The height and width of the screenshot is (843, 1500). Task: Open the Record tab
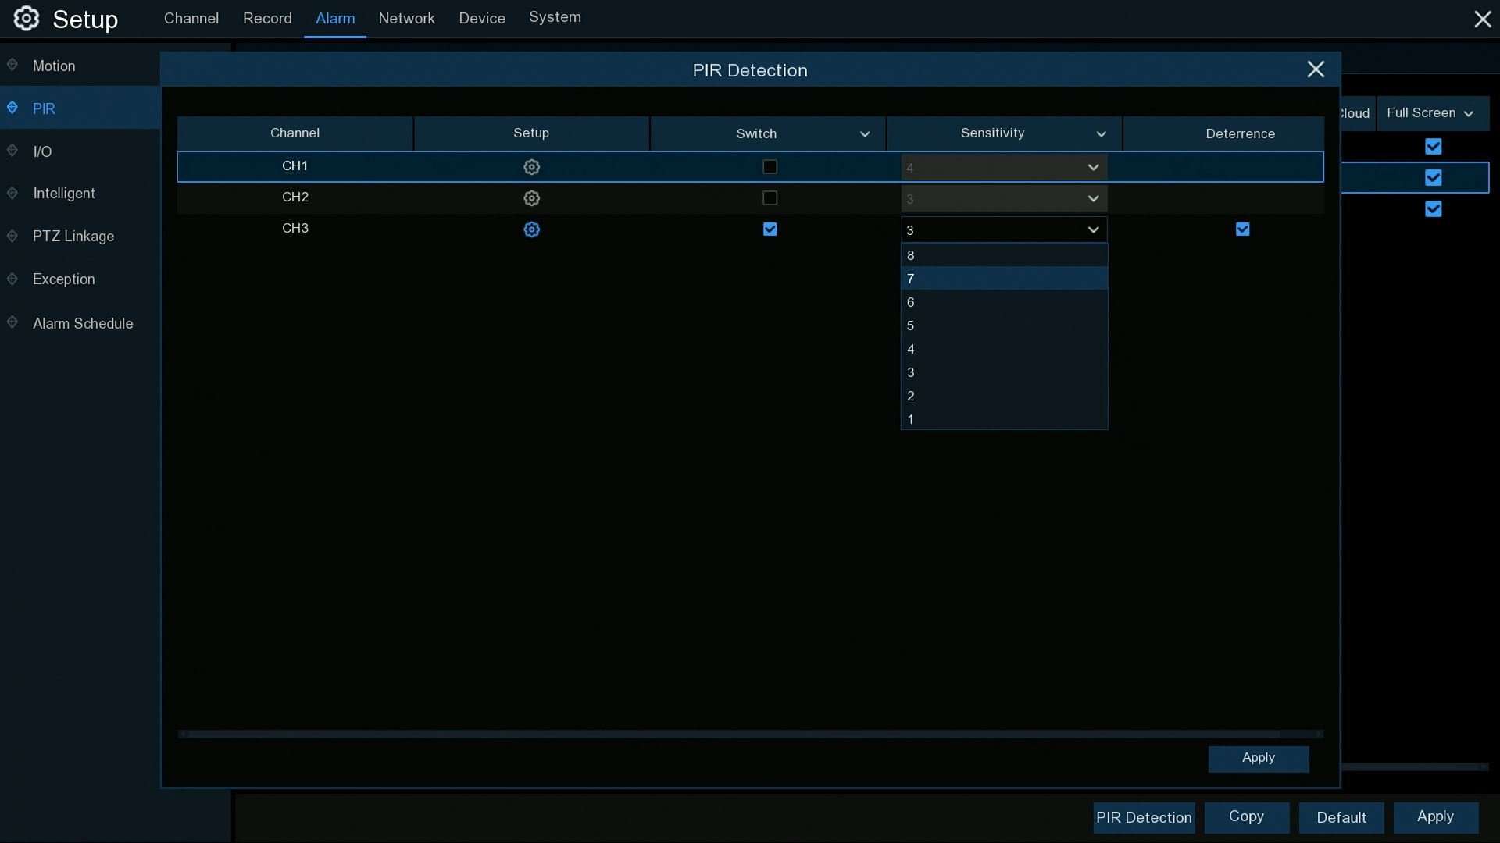point(267,18)
